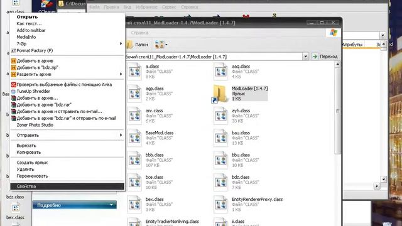
Task: Click the background window horizontal scroll right arrow
Action: pyautogui.click(x=377, y=186)
